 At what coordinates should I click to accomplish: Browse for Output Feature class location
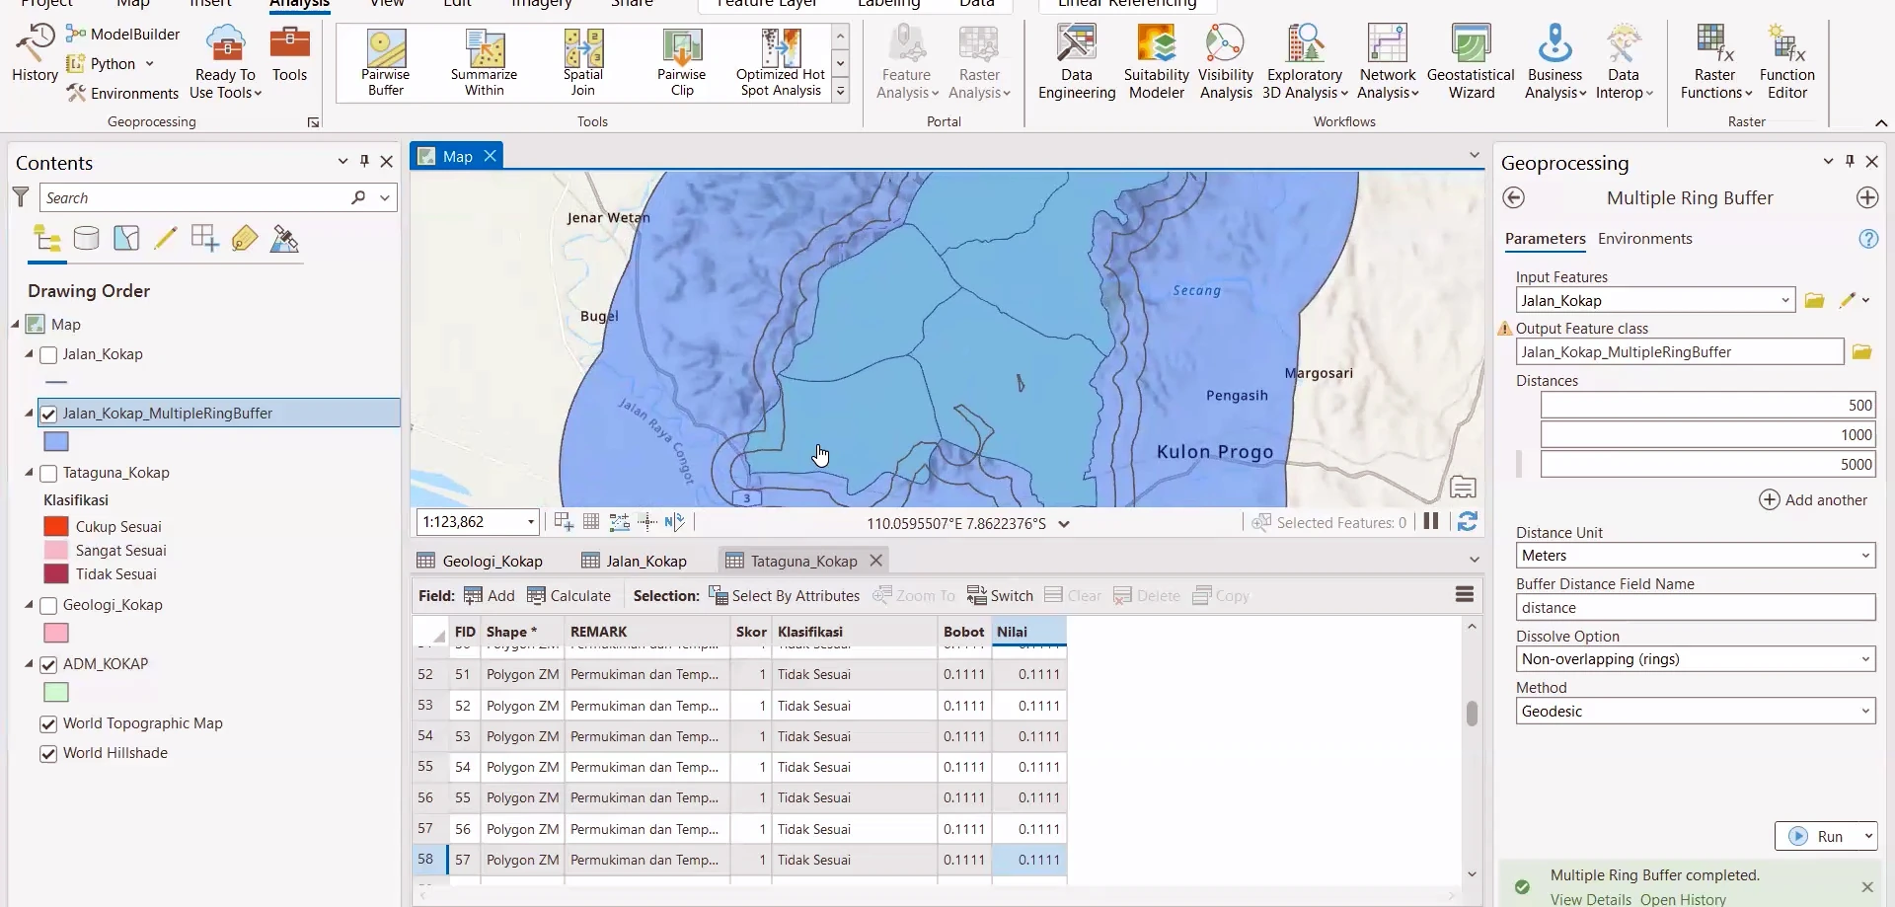[1861, 351]
